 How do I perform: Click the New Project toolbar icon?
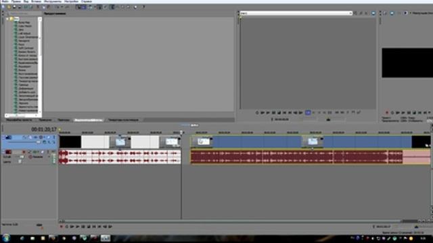(3, 7)
